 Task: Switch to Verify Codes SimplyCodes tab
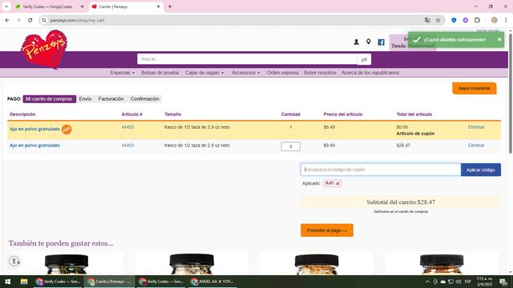tap(48, 6)
